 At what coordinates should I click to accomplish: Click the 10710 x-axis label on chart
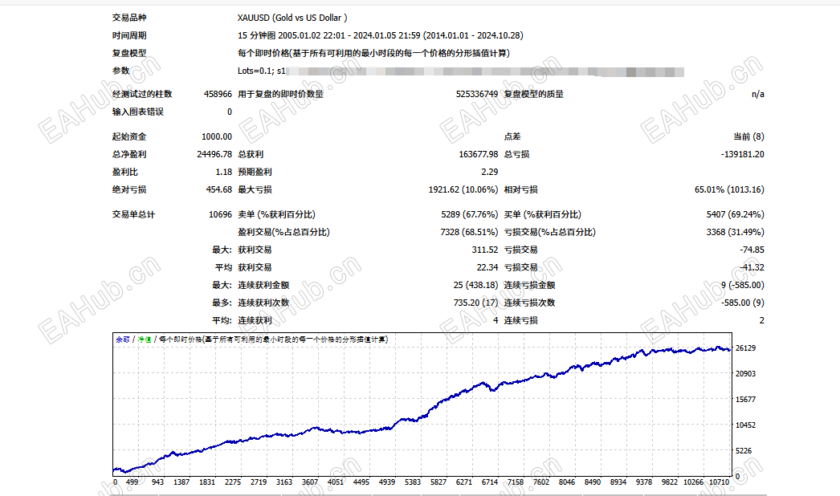pos(719,482)
